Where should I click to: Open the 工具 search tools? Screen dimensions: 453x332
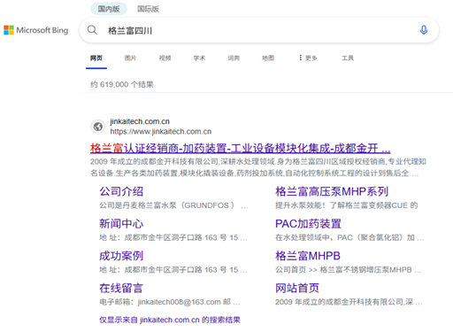(x=348, y=58)
